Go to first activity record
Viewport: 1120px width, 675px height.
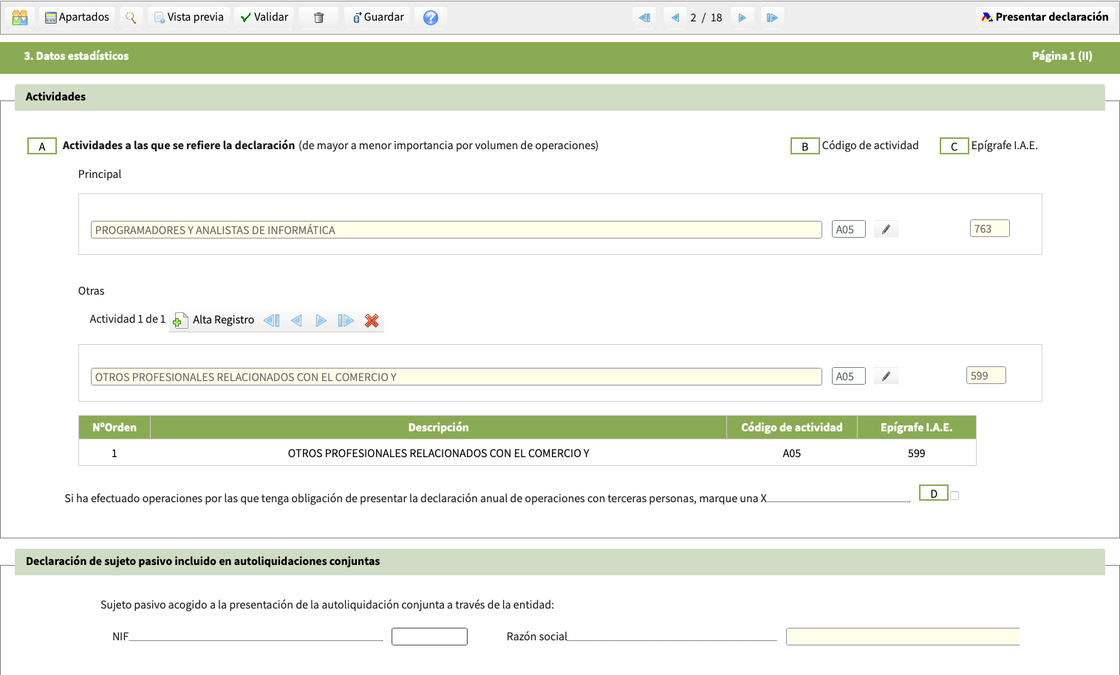[272, 321]
